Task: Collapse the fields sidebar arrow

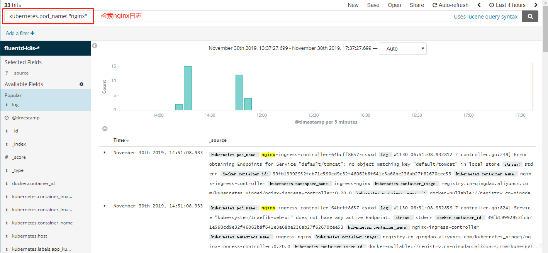Action: pyautogui.click(x=95, y=46)
